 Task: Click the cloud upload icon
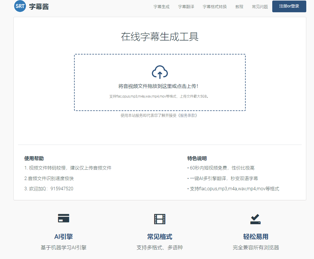click(x=160, y=72)
